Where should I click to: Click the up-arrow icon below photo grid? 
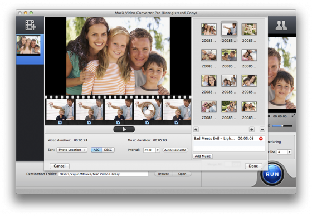196,130
